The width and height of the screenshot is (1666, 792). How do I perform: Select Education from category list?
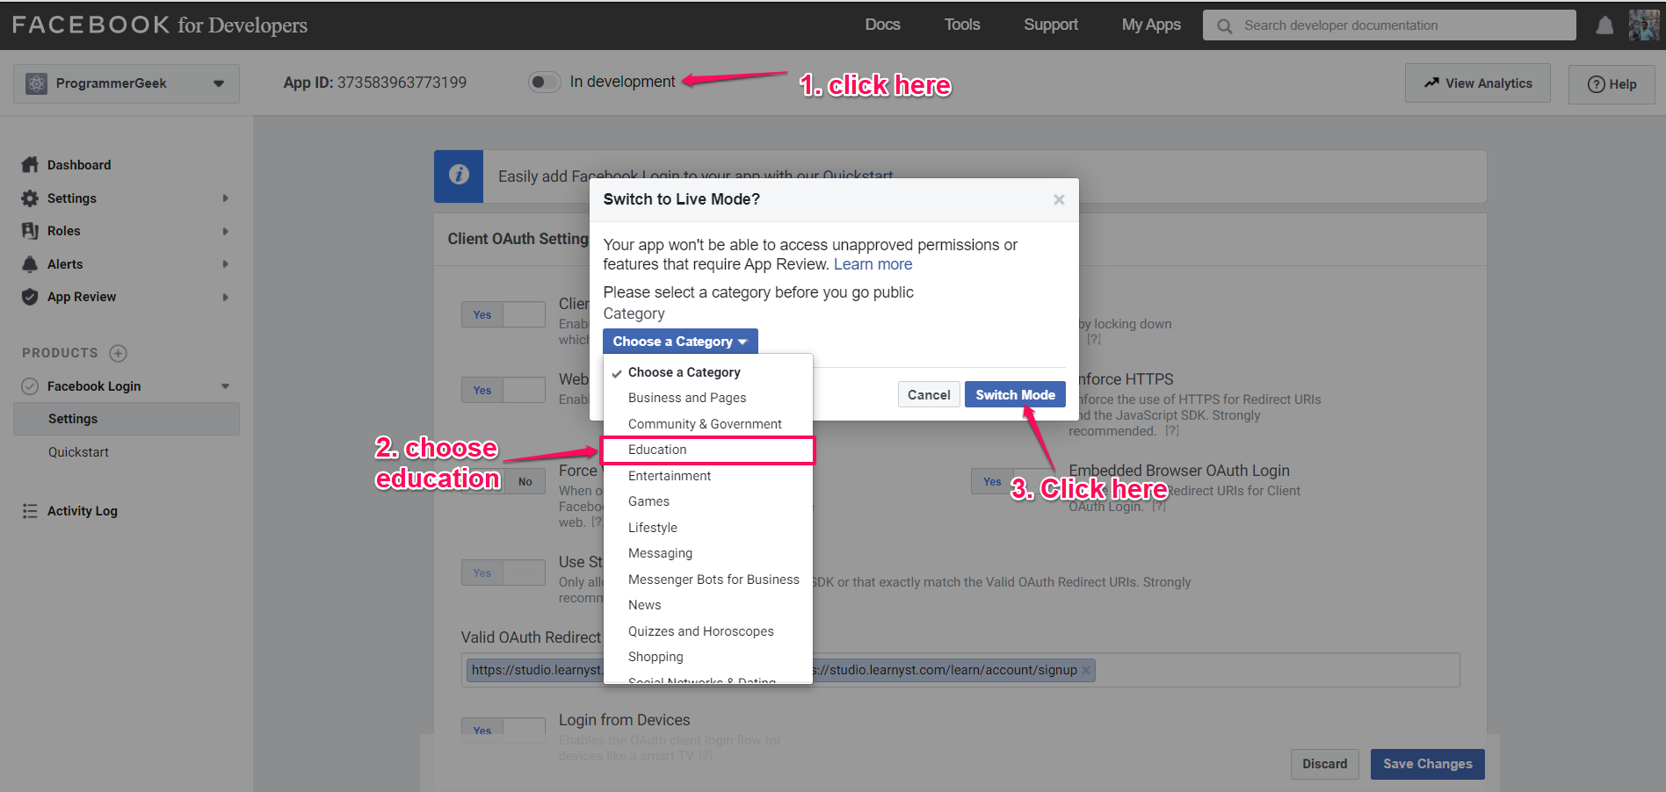(x=707, y=450)
